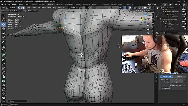The height and width of the screenshot is (106, 188).
Task: Select the Annotate tool
Action: pos(4,42)
